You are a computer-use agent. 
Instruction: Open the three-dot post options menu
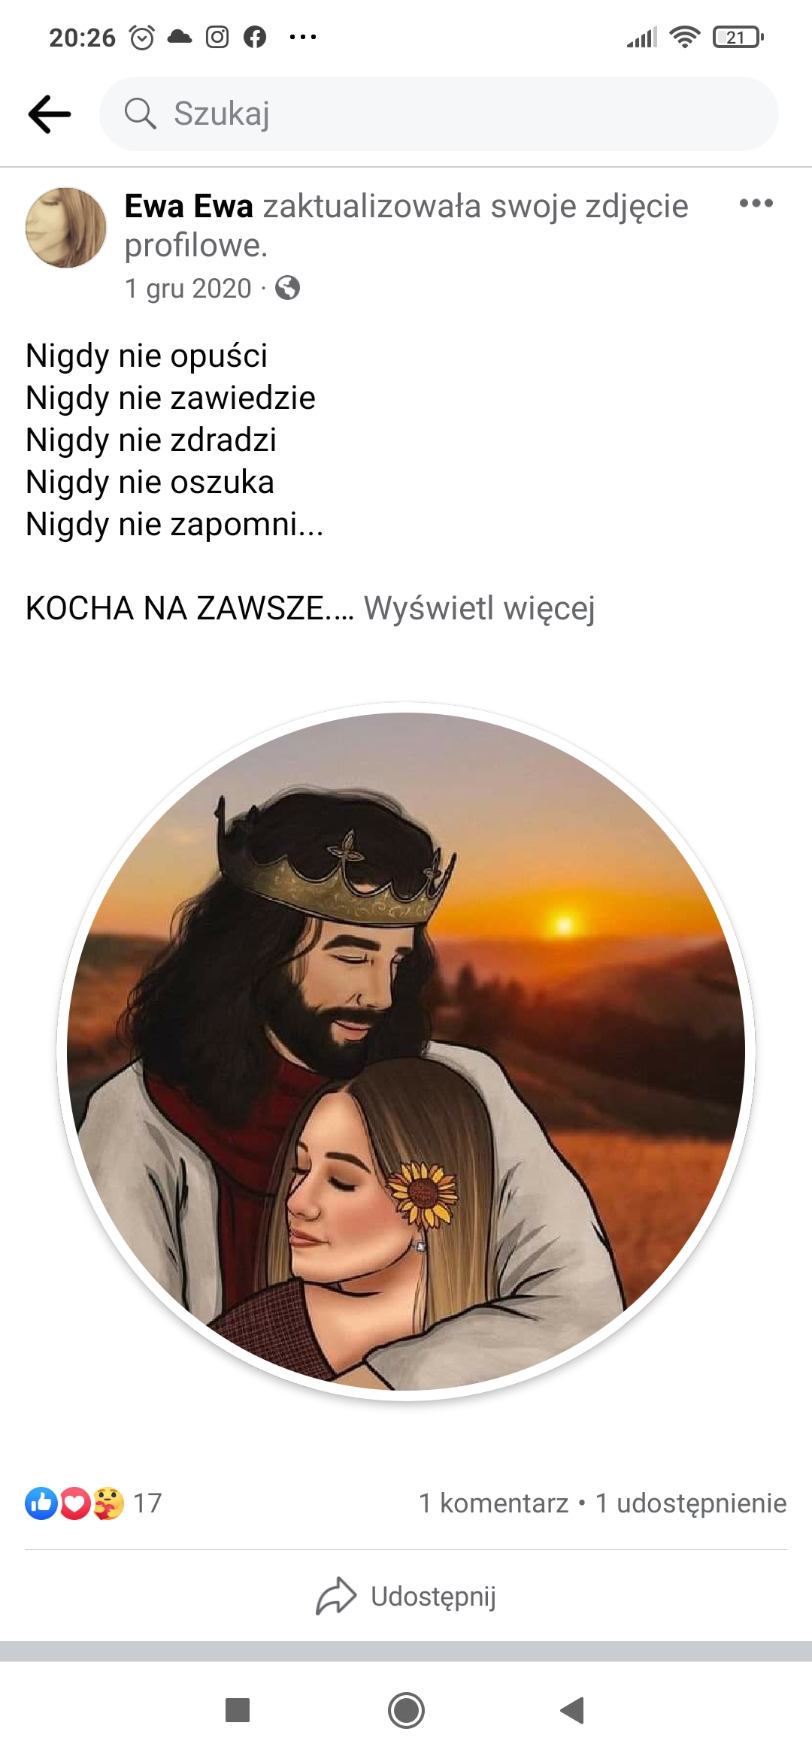(x=756, y=203)
